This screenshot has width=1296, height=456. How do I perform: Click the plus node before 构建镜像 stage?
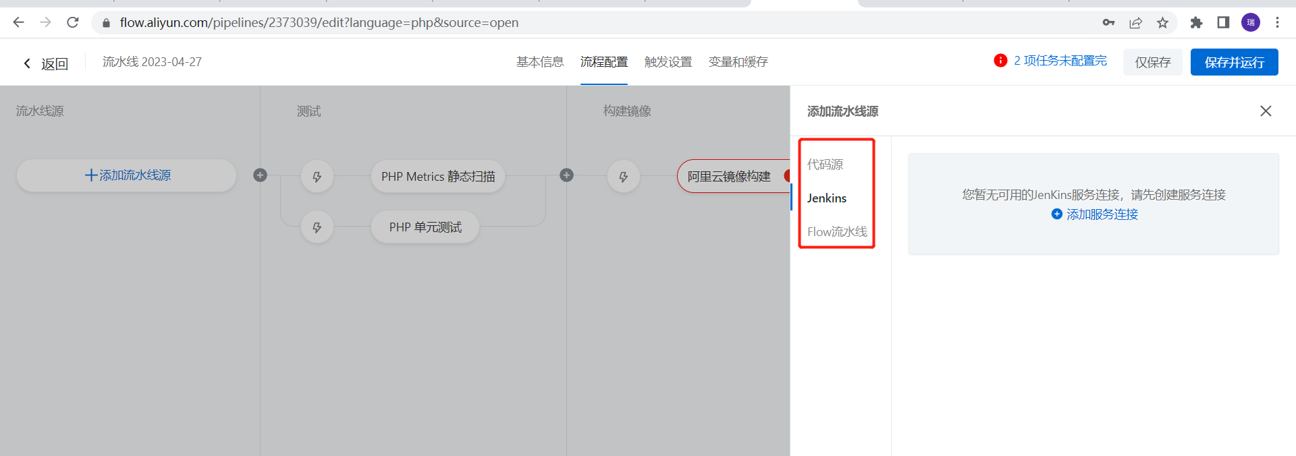(x=566, y=175)
